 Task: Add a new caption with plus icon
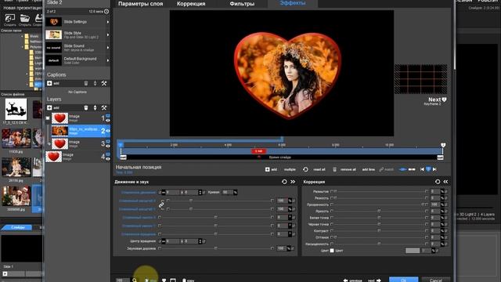[49, 84]
